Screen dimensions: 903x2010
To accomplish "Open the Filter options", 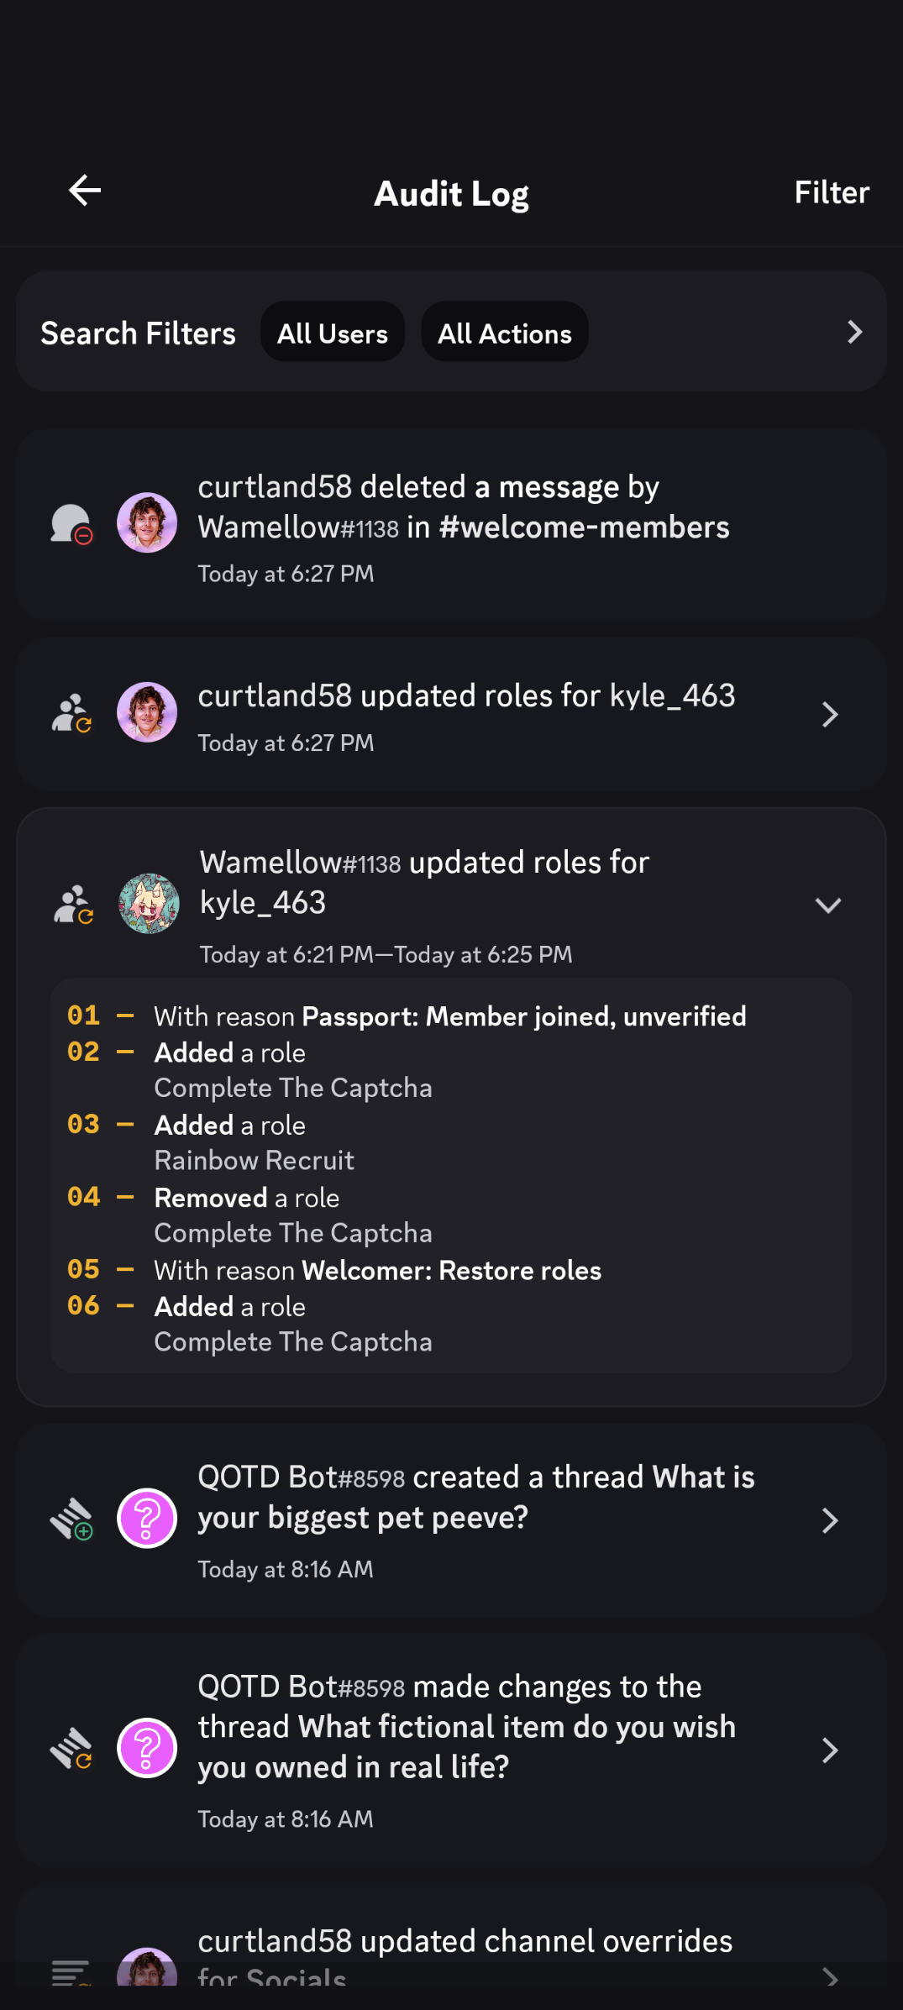I will point(831,192).
